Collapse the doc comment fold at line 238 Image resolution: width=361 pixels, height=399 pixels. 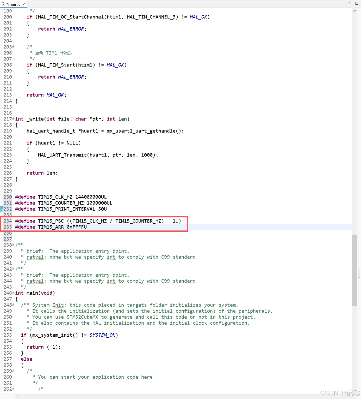point(13,245)
